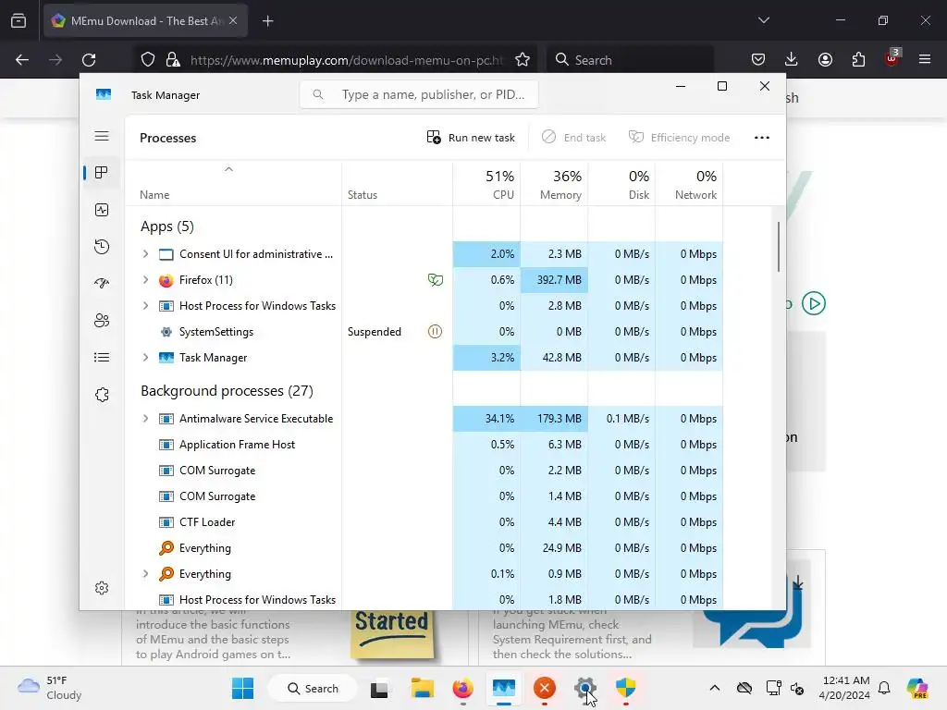947x710 pixels.
Task: Click the End task button
Action: pyautogui.click(x=573, y=138)
